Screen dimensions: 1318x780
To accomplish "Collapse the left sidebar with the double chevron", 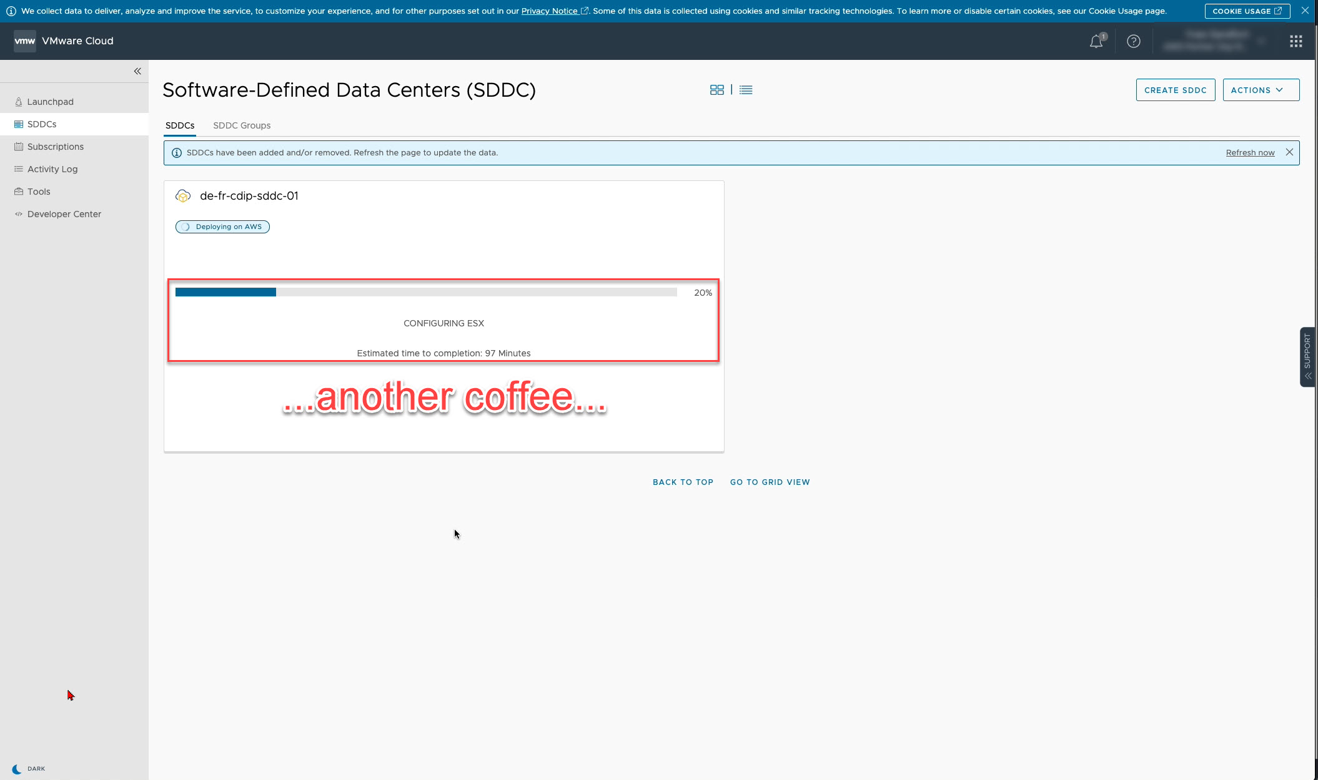I will 137,71.
